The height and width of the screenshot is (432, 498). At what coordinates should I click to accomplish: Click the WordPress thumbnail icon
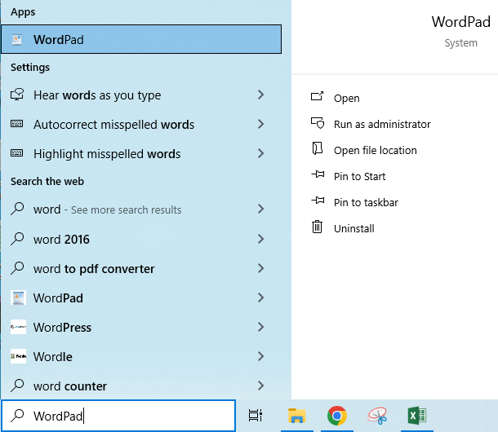(x=18, y=327)
